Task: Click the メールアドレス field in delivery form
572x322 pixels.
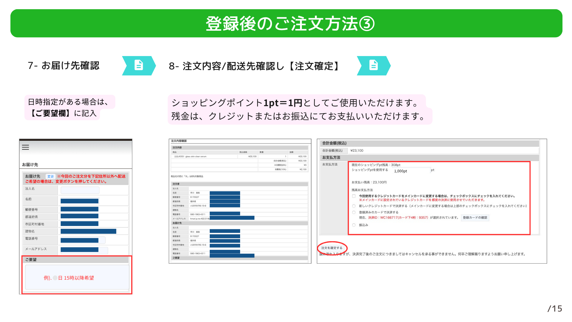Action: coord(84,250)
